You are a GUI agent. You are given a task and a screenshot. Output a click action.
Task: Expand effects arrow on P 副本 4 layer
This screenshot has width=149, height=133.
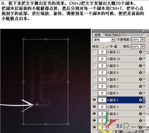[144, 100]
